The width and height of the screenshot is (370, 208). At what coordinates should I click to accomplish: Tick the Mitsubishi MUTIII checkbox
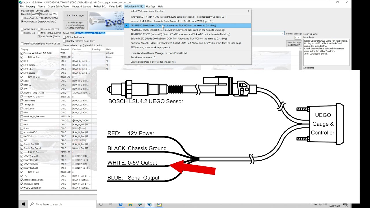point(39,29)
